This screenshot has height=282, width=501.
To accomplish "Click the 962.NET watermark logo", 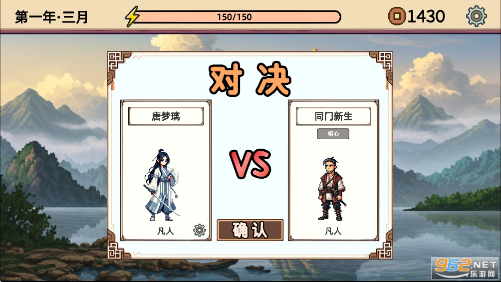I will [x=466, y=268].
